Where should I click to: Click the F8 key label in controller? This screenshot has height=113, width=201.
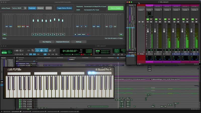pyautogui.click(x=63, y=34)
